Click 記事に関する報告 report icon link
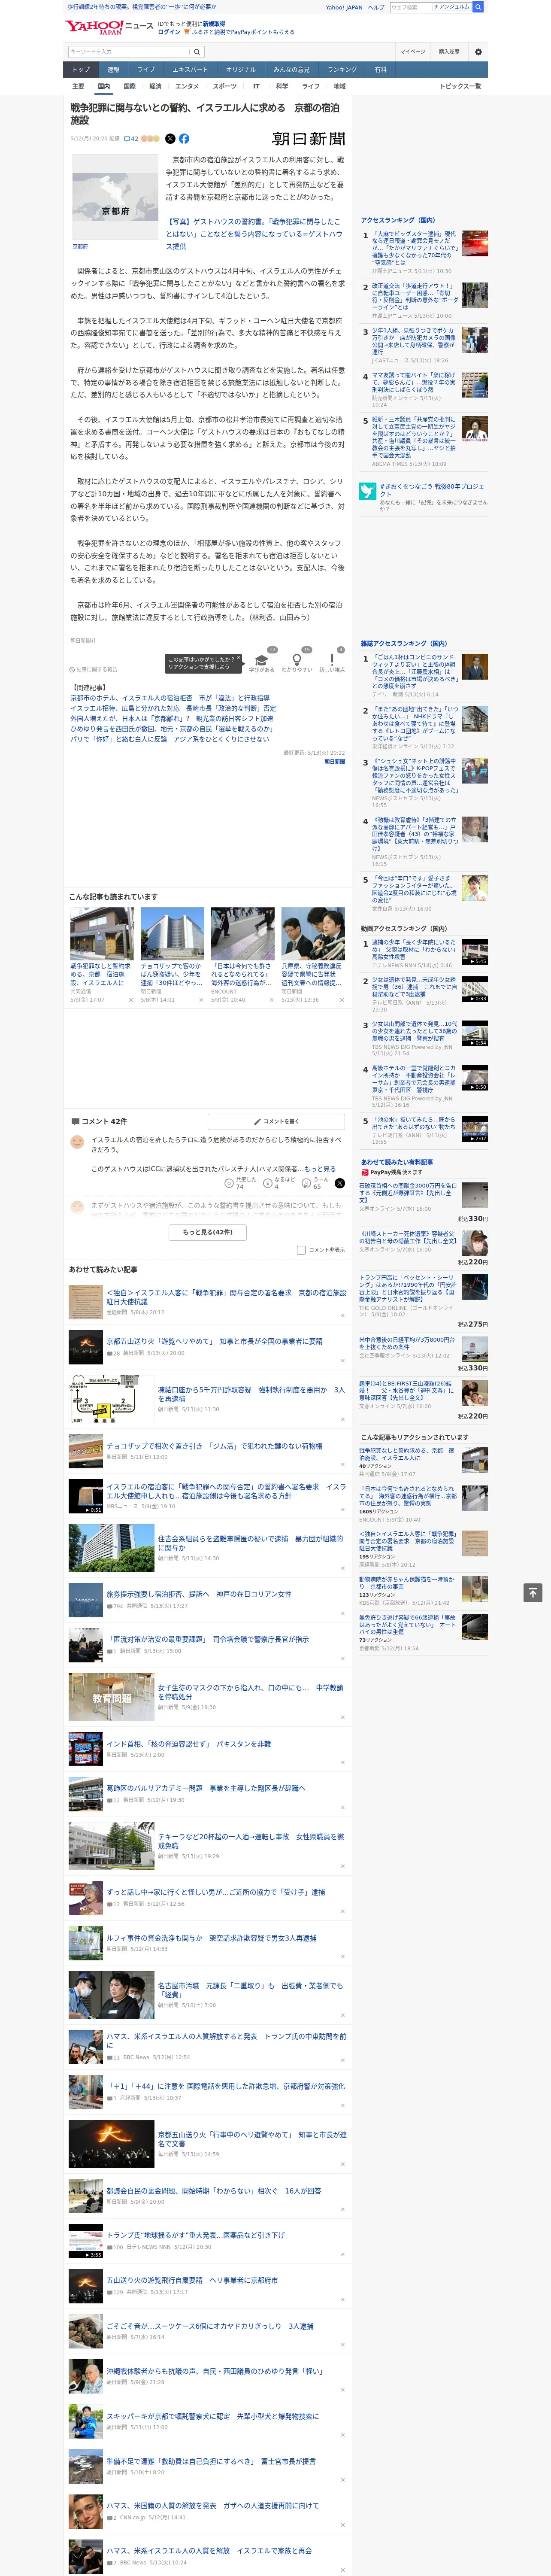This screenshot has width=551, height=2576. click(x=93, y=670)
